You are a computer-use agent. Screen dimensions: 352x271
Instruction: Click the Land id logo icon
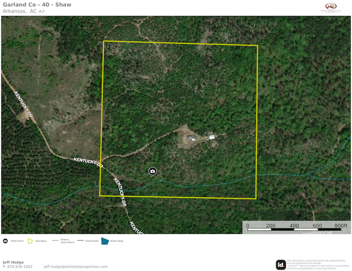(281, 264)
